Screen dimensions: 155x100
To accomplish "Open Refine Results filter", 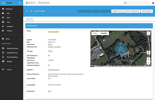I will tap(44, 3).
